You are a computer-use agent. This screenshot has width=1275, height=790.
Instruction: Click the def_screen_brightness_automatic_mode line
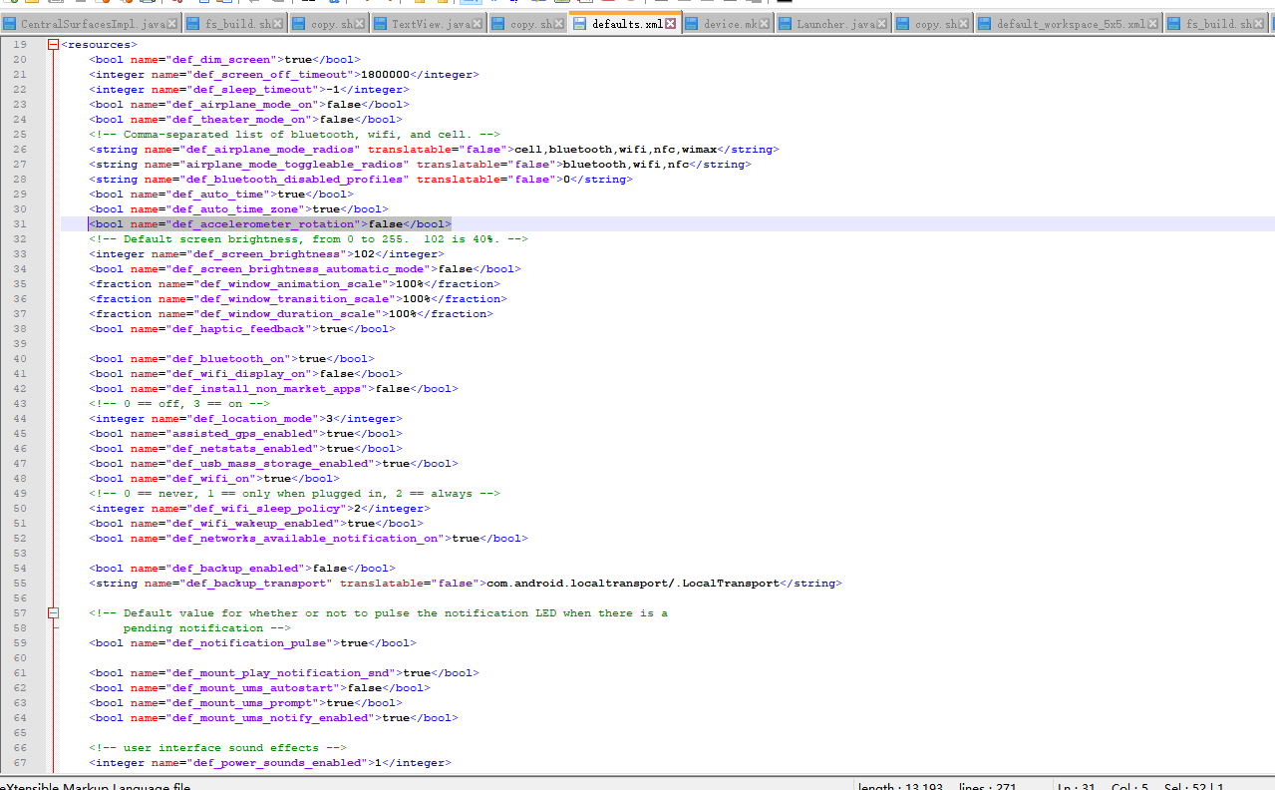pyautogui.click(x=304, y=269)
